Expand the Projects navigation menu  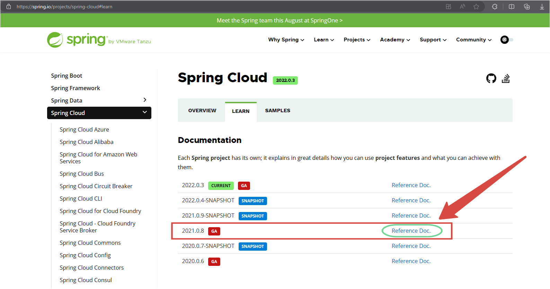pyautogui.click(x=357, y=40)
